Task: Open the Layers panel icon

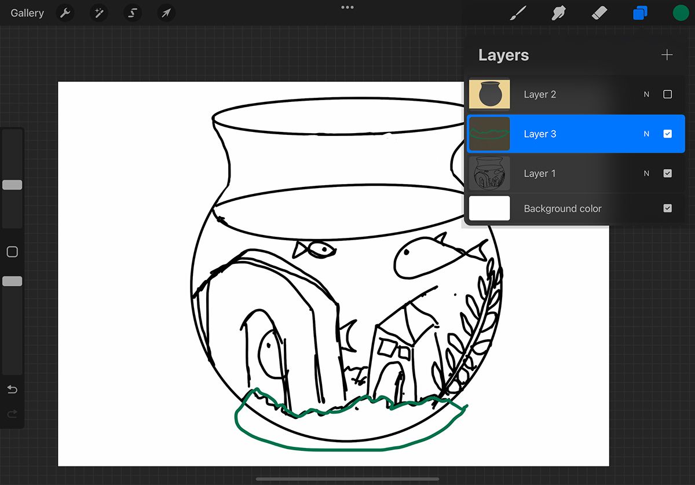Action: click(640, 13)
